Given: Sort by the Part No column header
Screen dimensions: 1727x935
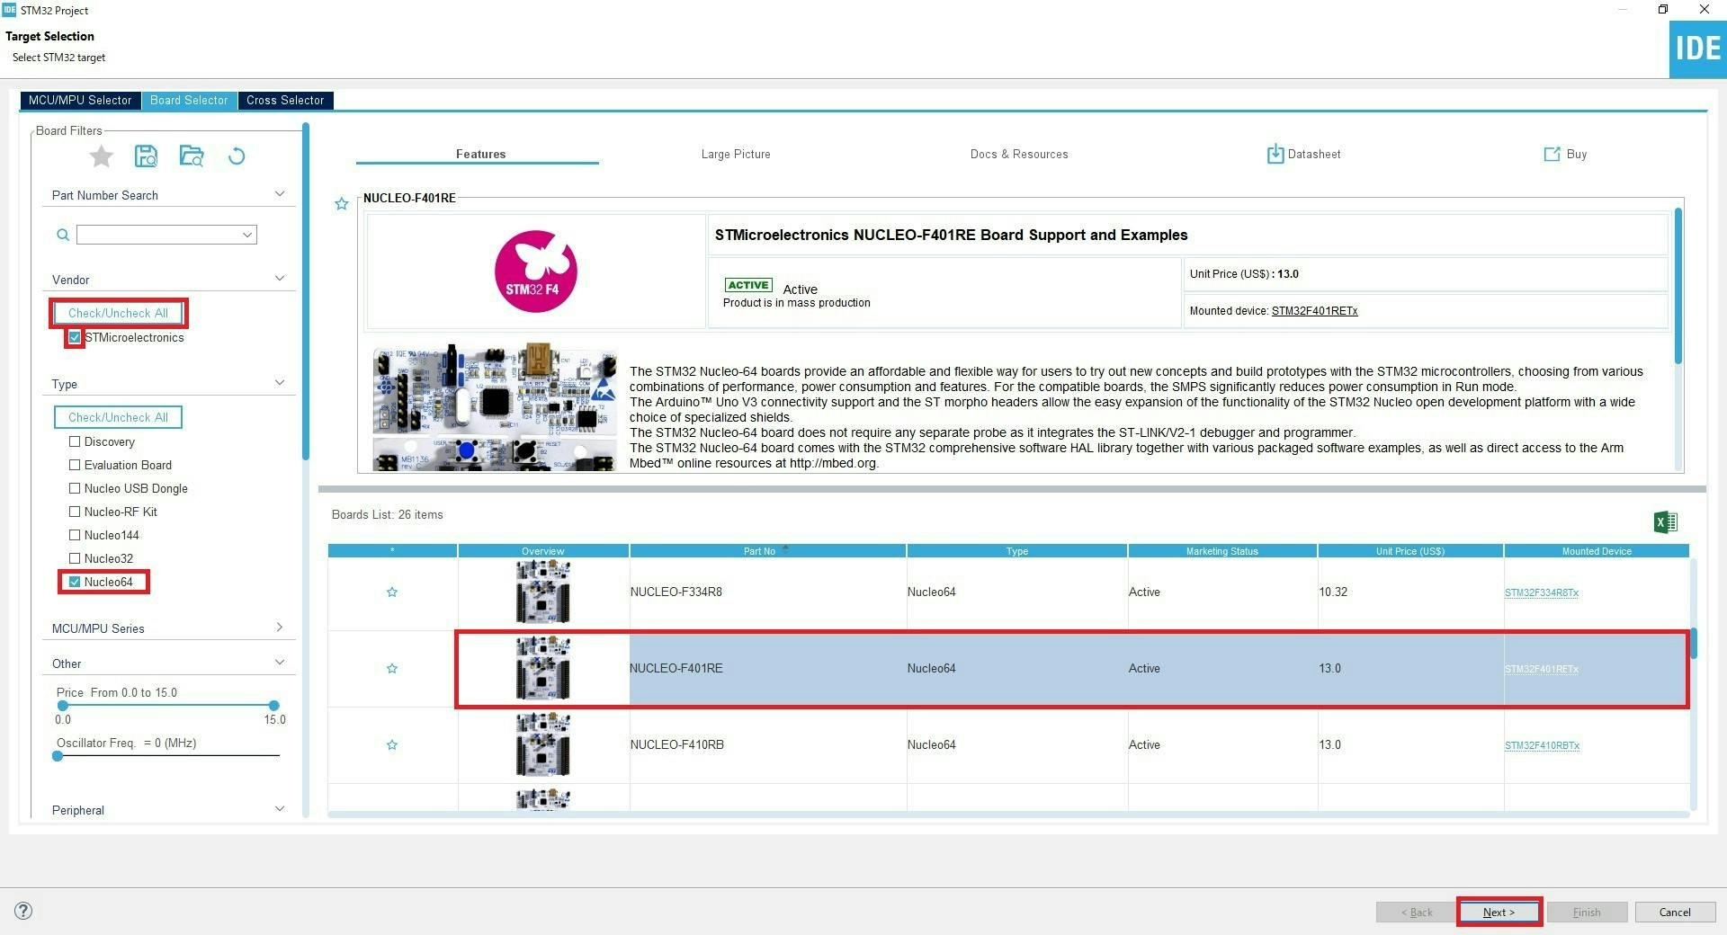Looking at the screenshot, I should [x=767, y=551].
